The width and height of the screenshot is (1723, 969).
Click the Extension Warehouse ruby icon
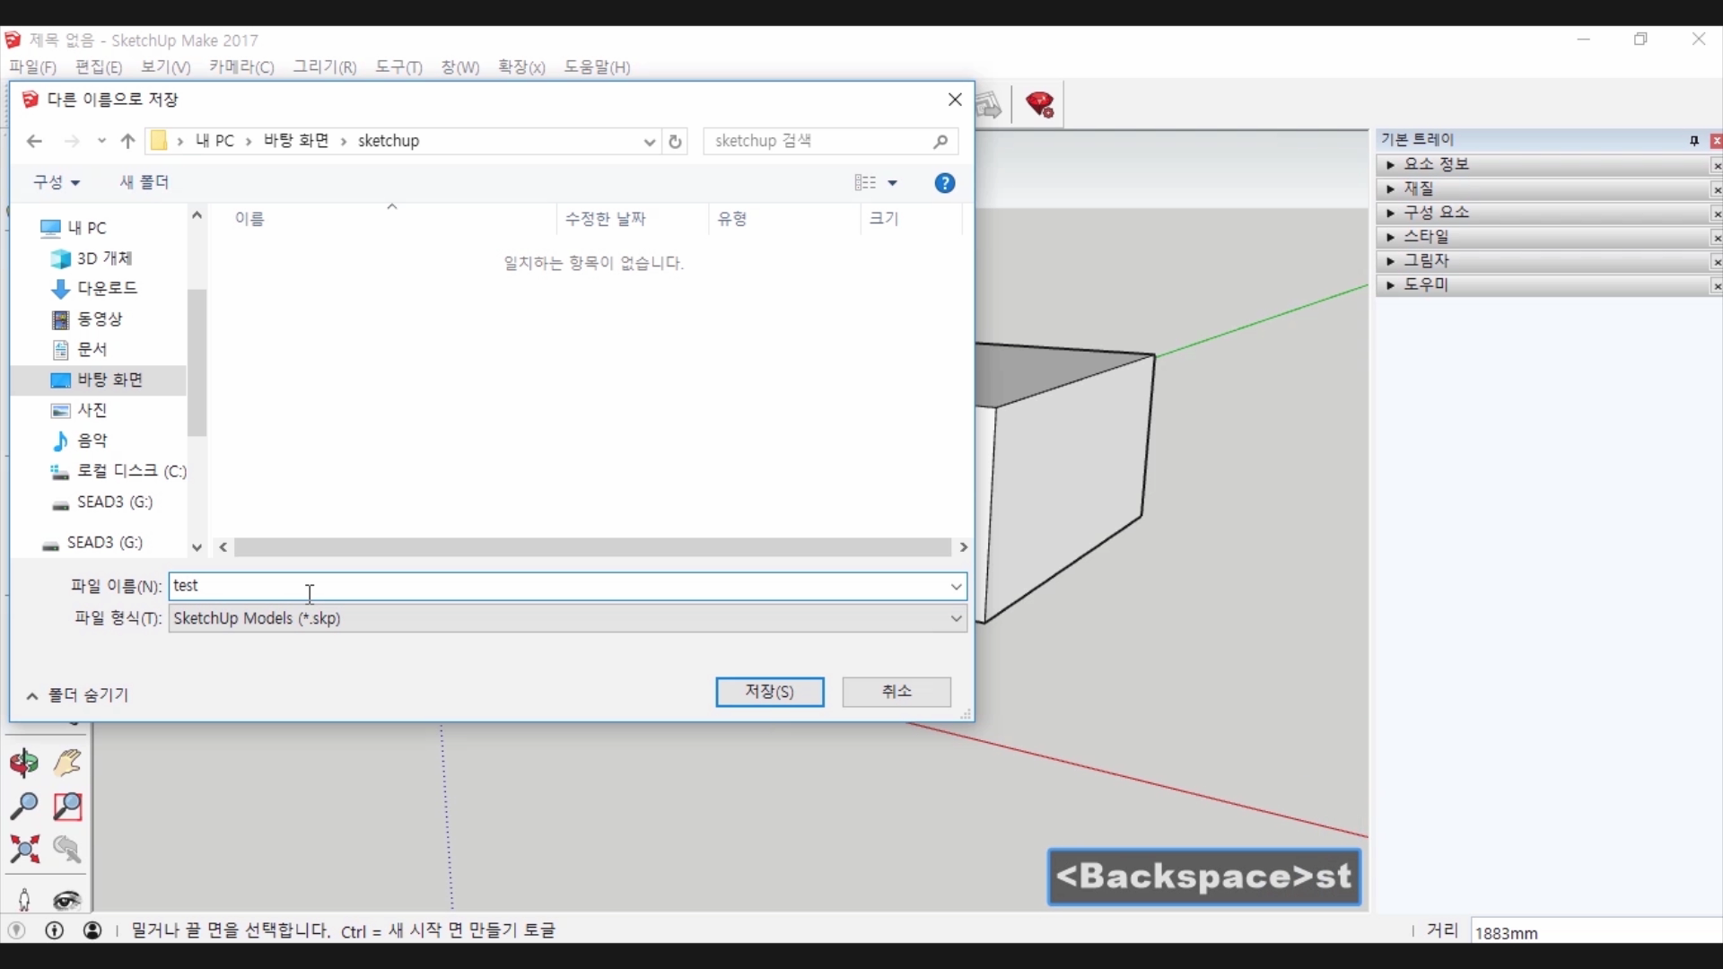click(x=1040, y=105)
